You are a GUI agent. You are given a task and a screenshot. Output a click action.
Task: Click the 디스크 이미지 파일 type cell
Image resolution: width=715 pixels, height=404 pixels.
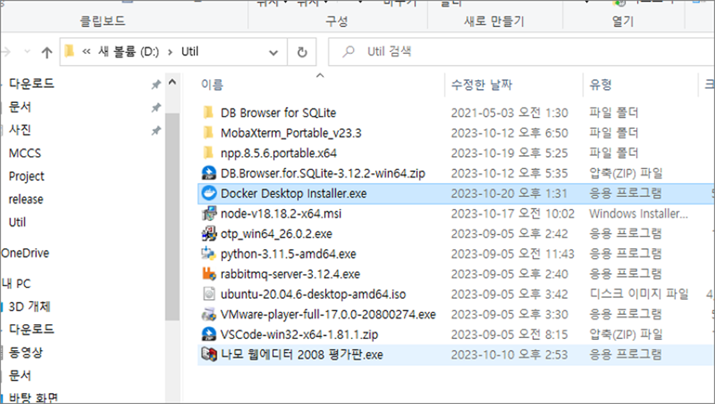coord(638,294)
